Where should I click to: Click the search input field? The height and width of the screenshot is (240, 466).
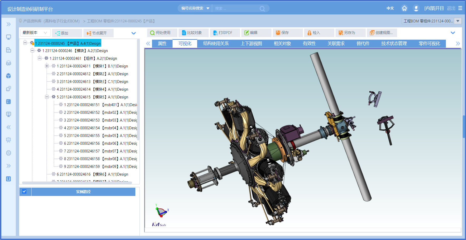click(235, 8)
